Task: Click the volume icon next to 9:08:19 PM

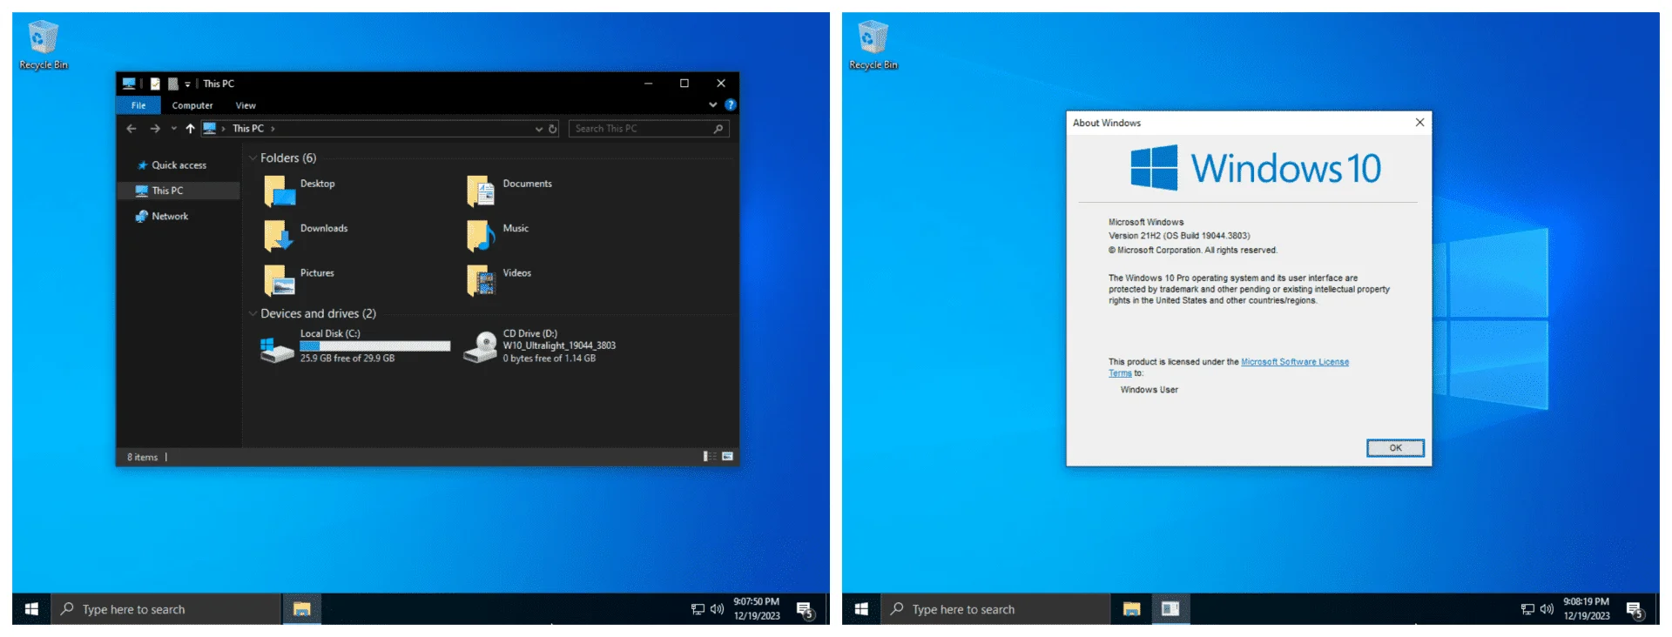Action: (1547, 609)
